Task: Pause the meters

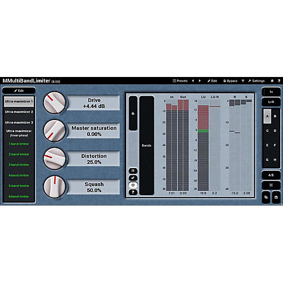Action: coord(133,171)
